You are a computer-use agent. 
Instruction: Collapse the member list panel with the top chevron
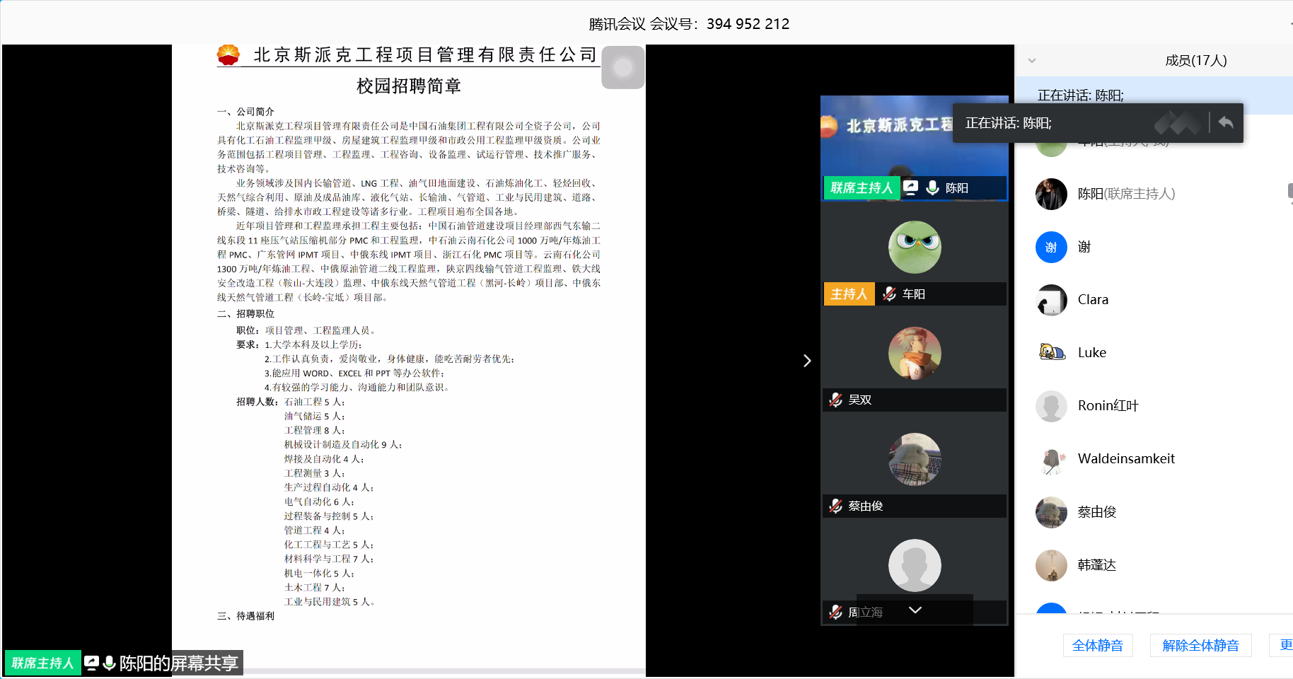tap(1033, 60)
